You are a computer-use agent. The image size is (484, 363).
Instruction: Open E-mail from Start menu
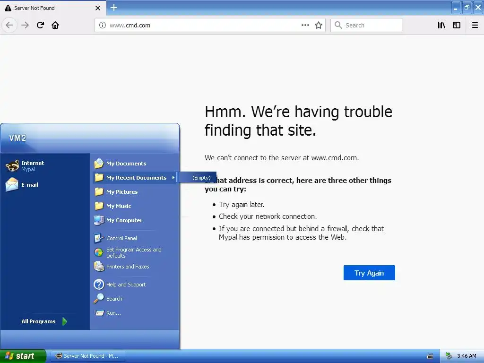click(x=45, y=185)
